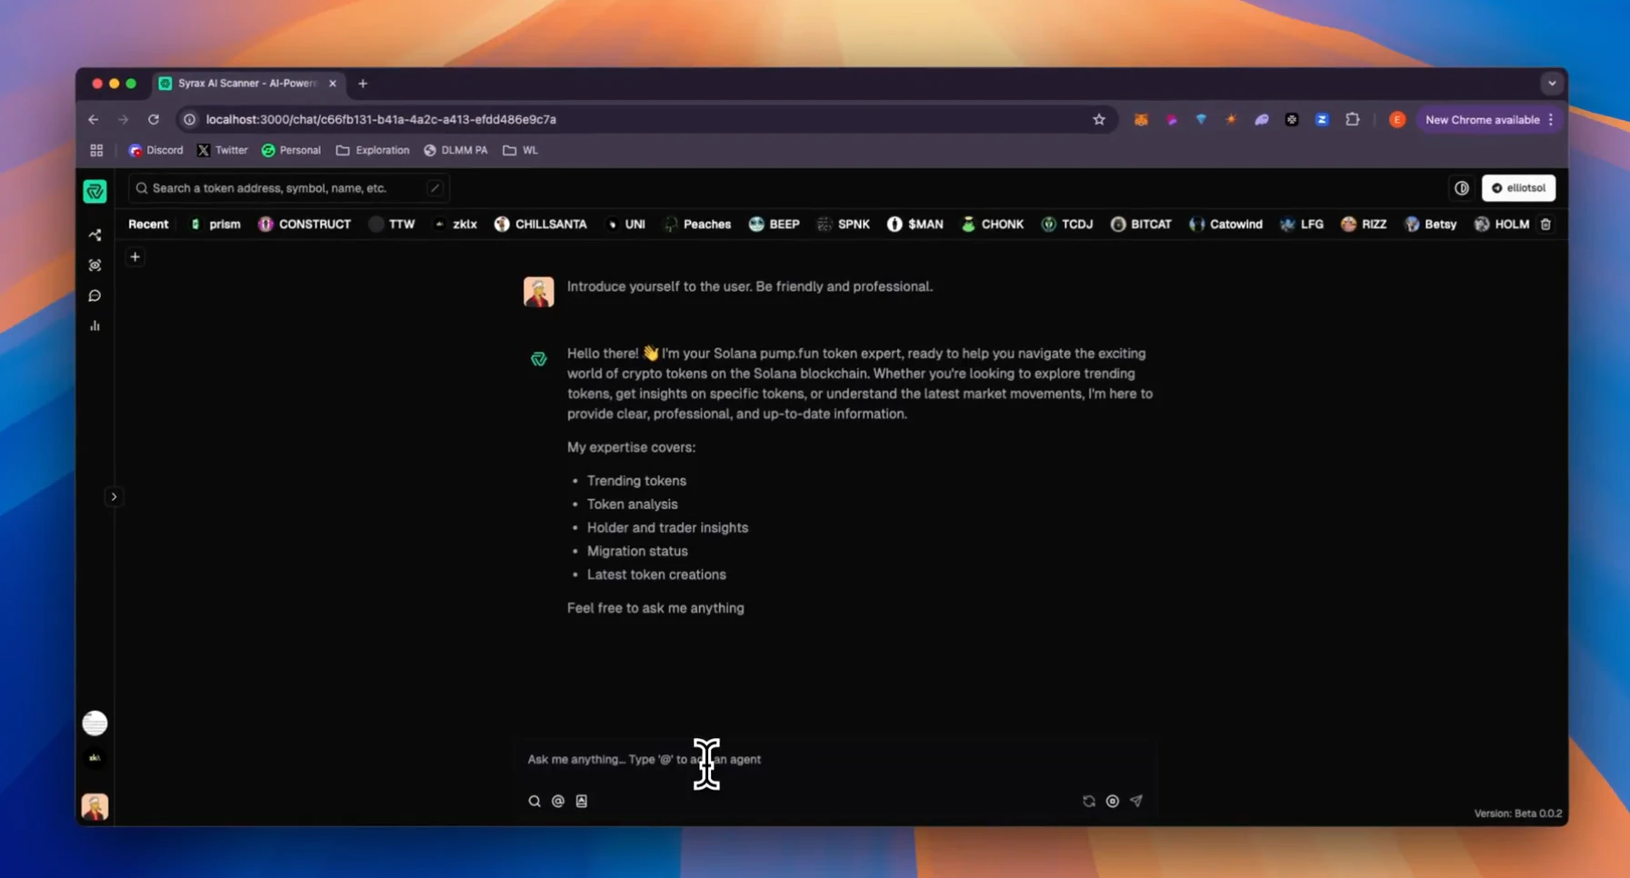The image size is (1630, 878).
Task: Click the MetaMask fox extension icon
Action: (1141, 119)
